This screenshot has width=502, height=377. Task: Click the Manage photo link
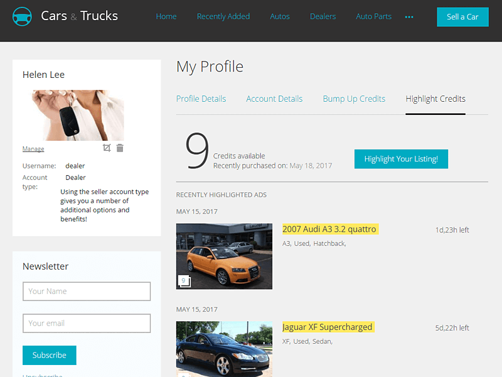pyautogui.click(x=33, y=149)
